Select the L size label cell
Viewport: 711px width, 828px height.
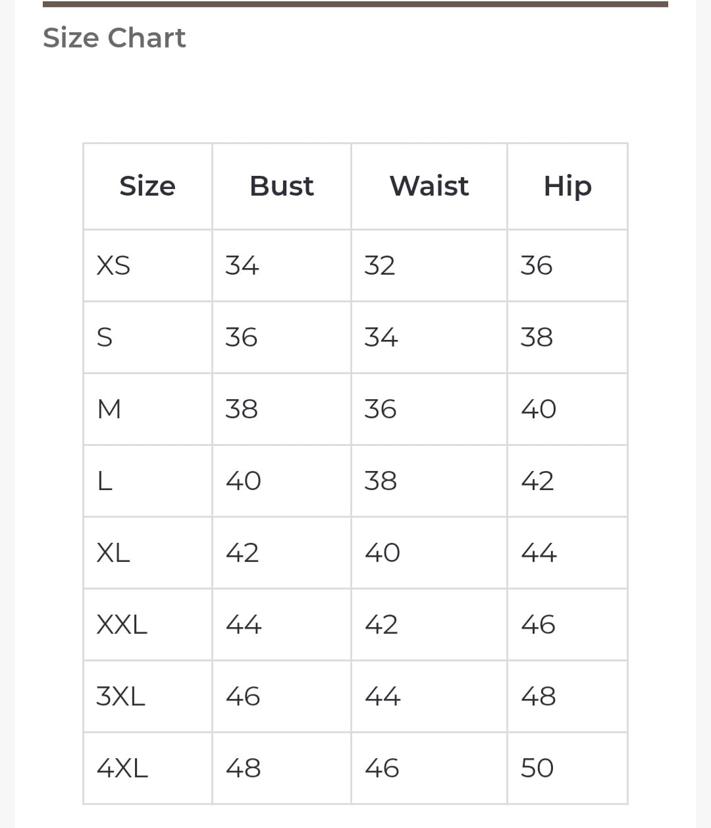pyautogui.click(x=105, y=481)
